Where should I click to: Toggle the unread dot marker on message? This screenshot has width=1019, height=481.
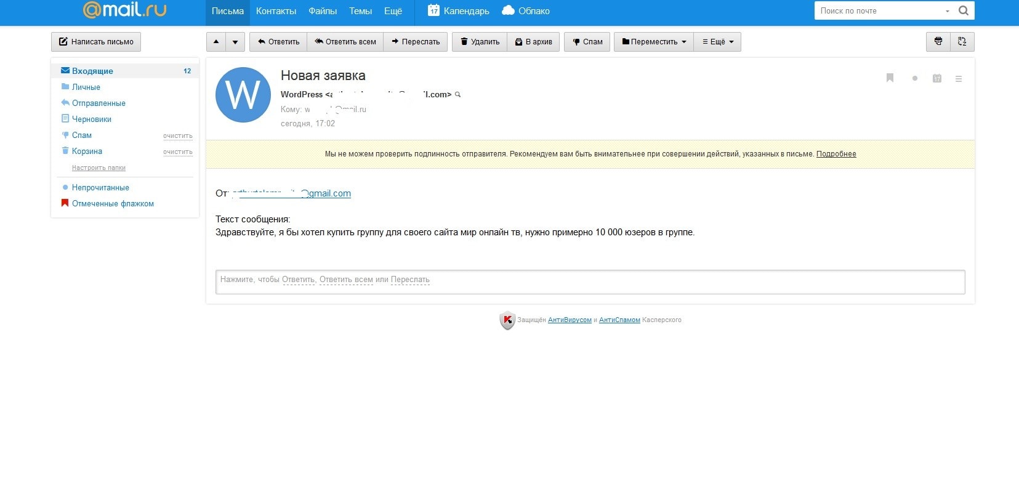click(915, 78)
